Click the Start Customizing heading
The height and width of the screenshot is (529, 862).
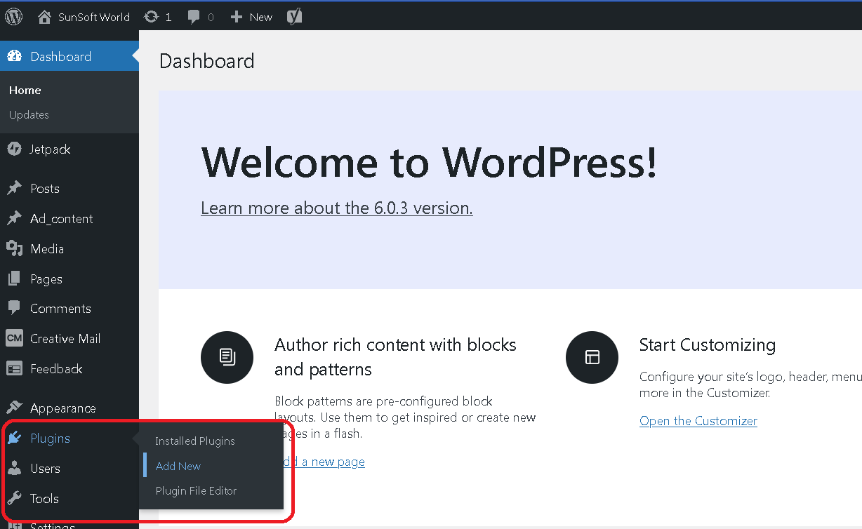click(x=708, y=344)
